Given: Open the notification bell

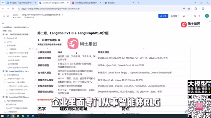Looking at the screenshot, I should click(184, 16).
